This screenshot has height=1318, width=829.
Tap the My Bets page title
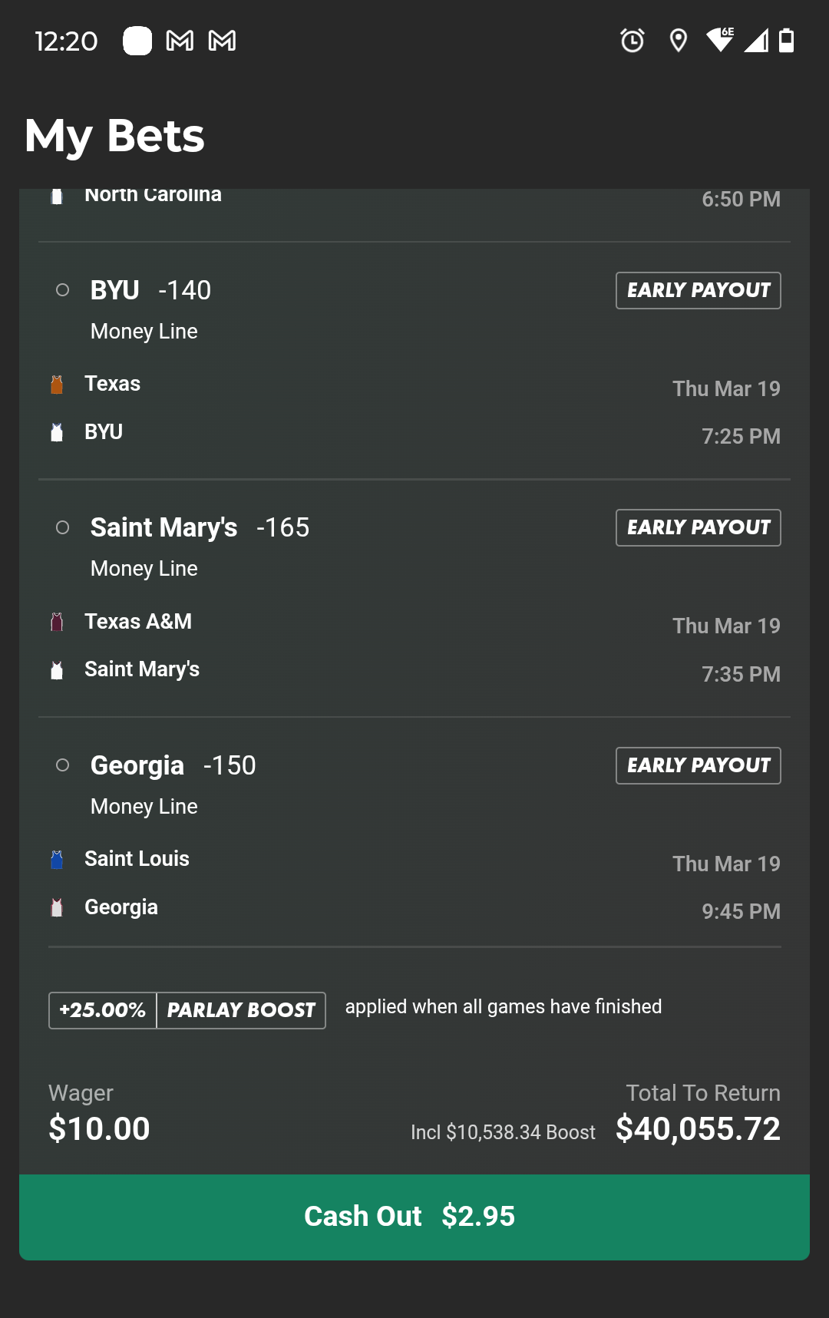(115, 136)
